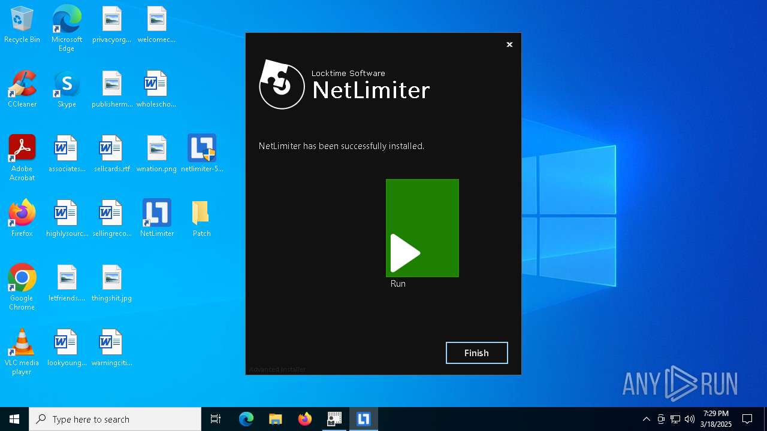Show hidden system tray icons

tap(646, 419)
